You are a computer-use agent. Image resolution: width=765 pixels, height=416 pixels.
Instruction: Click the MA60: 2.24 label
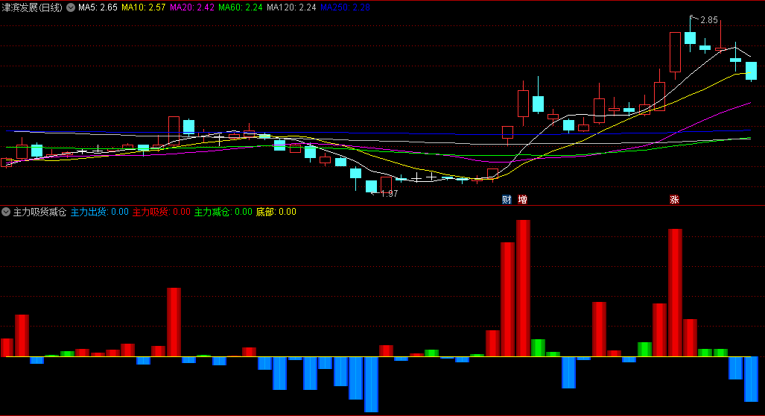[x=240, y=7]
